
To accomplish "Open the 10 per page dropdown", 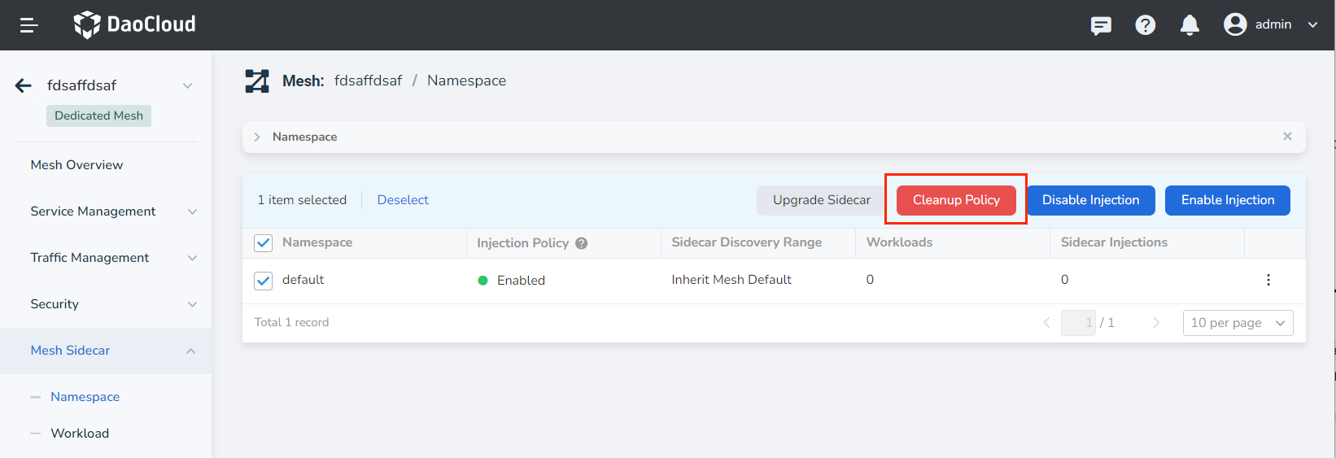I will point(1237,323).
